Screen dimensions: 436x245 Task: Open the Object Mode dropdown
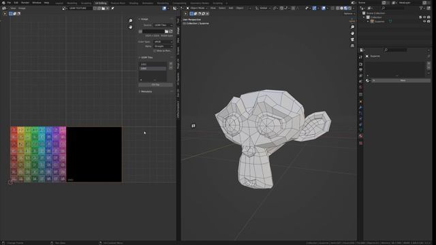(197, 8)
